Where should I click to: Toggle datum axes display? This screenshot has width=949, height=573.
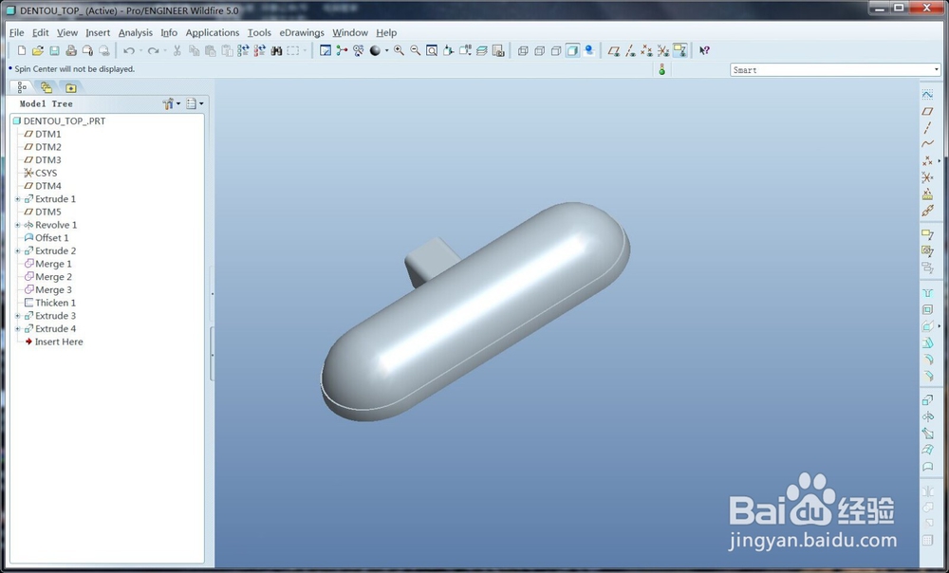pos(631,51)
